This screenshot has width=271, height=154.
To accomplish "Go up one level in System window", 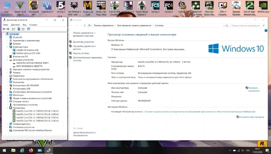I will 85,25.
